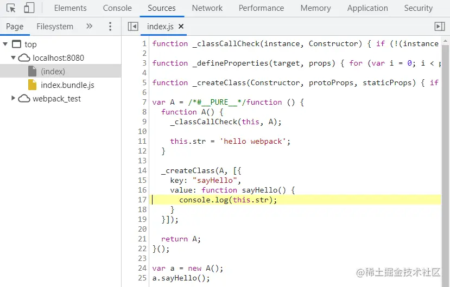Open the navigator three-dot options menu

(110, 27)
